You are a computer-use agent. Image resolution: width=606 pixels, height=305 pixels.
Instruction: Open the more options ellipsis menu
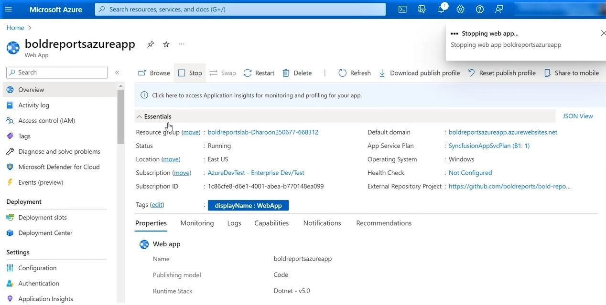pyautogui.click(x=181, y=43)
